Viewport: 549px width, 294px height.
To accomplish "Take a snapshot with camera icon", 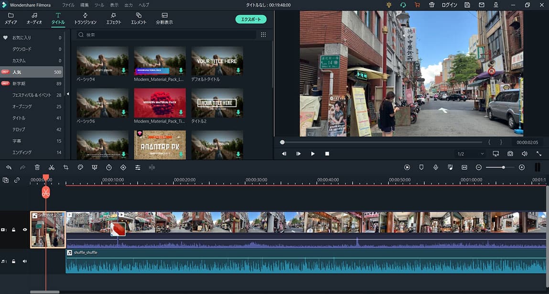I will click(x=510, y=154).
